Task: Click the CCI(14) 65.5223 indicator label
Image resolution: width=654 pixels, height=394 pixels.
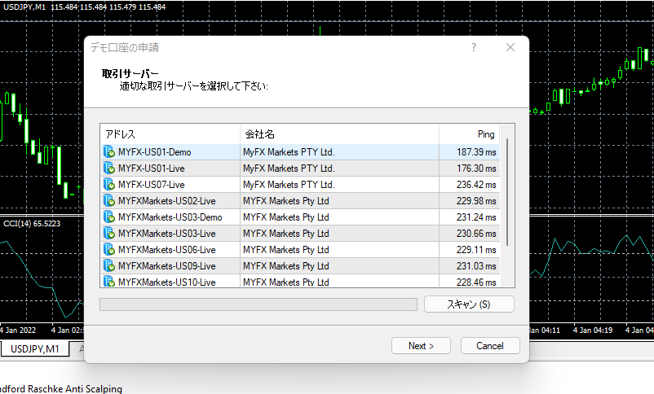Action: coord(32,224)
